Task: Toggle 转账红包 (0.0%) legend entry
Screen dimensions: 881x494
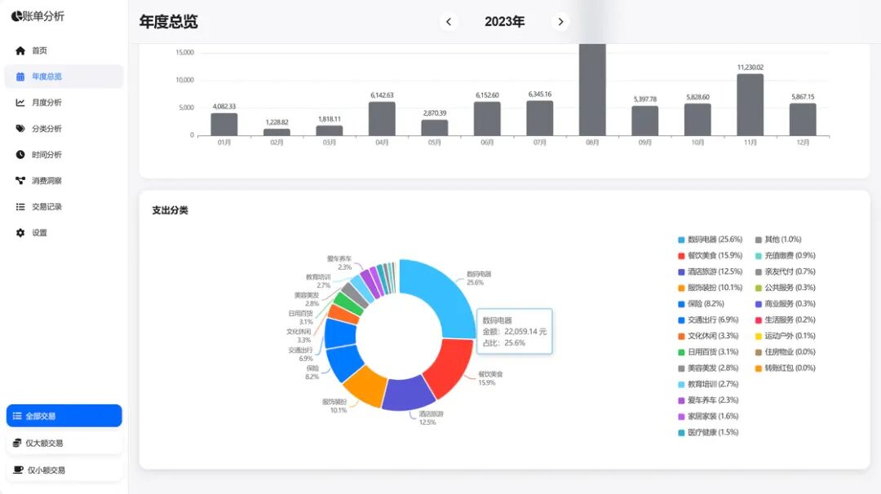Action: click(x=785, y=368)
